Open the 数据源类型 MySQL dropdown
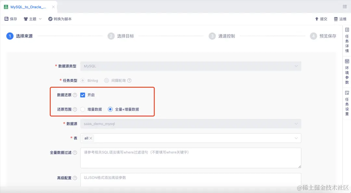This screenshot has width=351, height=193. [x=191, y=66]
